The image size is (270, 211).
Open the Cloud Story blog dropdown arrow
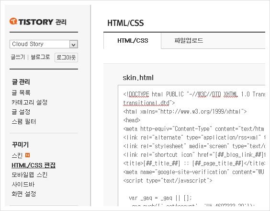pyautogui.click(x=74, y=44)
